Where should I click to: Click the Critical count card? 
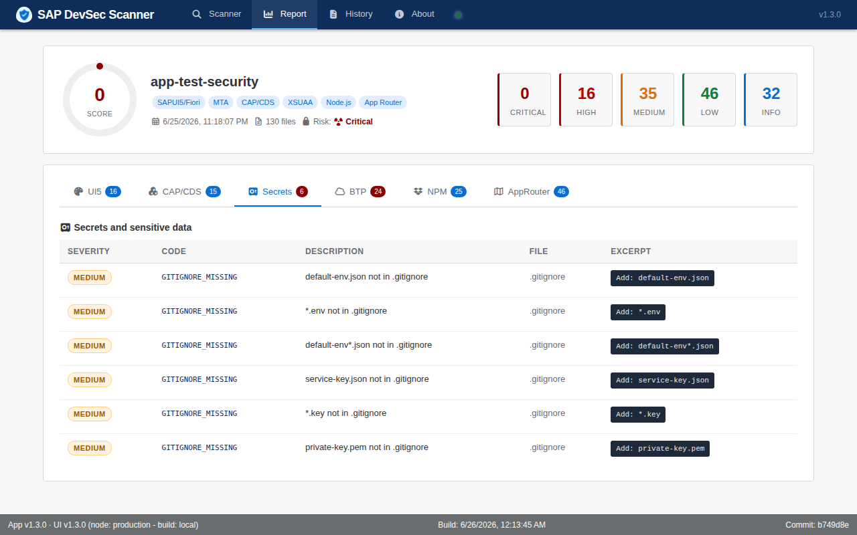tap(524, 100)
